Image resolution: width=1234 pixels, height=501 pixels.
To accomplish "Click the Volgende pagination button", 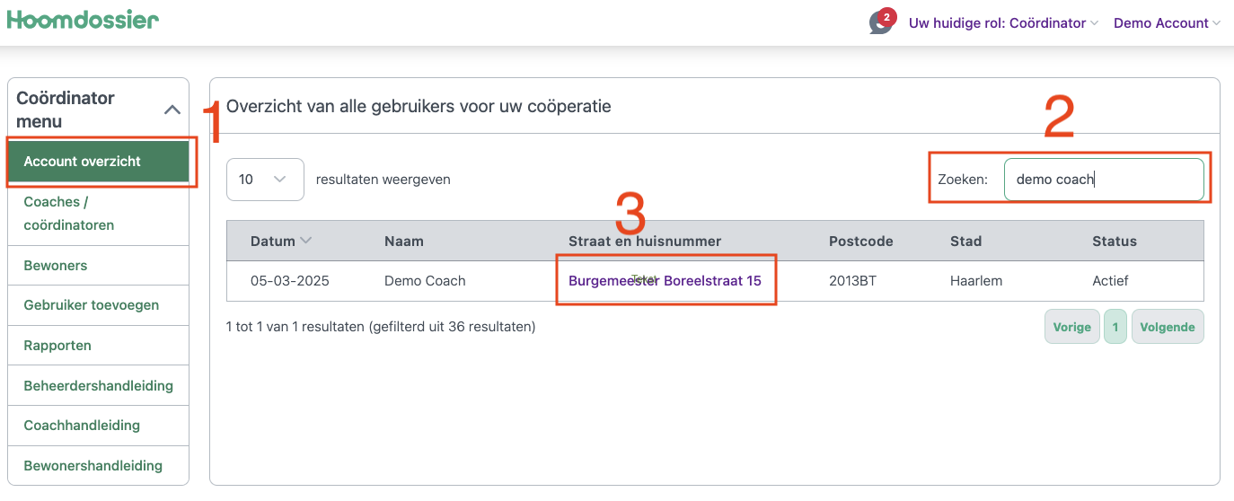I will [x=1167, y=327].
